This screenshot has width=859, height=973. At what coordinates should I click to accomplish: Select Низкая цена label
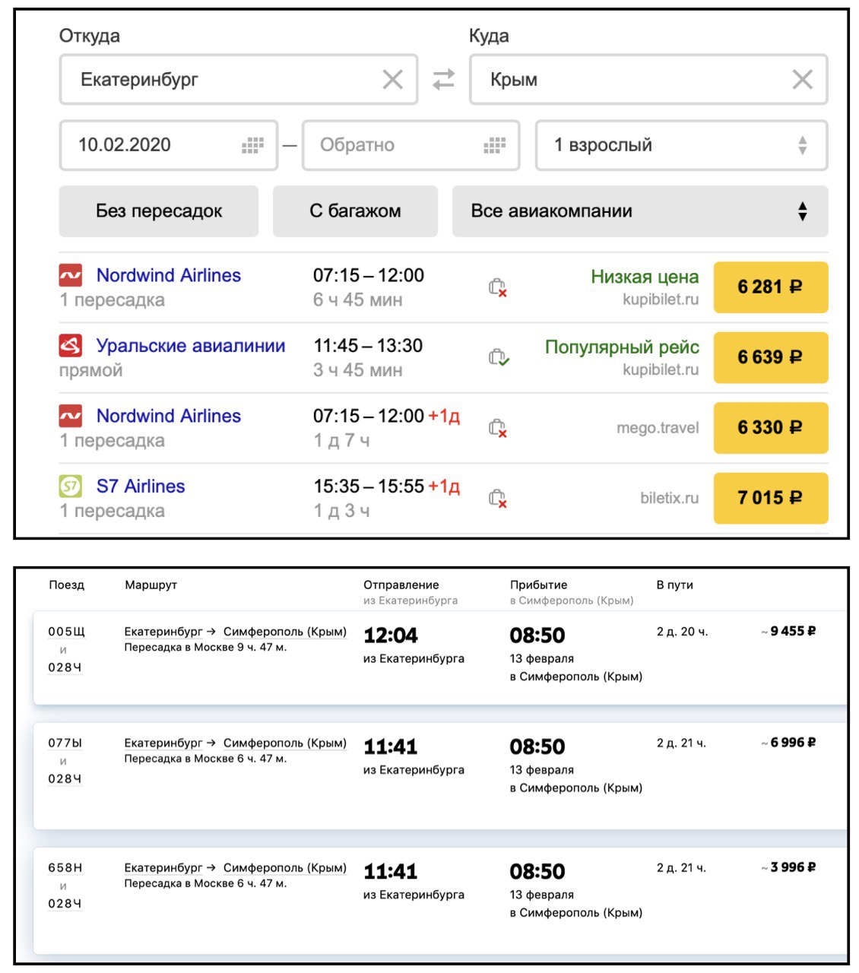click(x=645, y=277)
